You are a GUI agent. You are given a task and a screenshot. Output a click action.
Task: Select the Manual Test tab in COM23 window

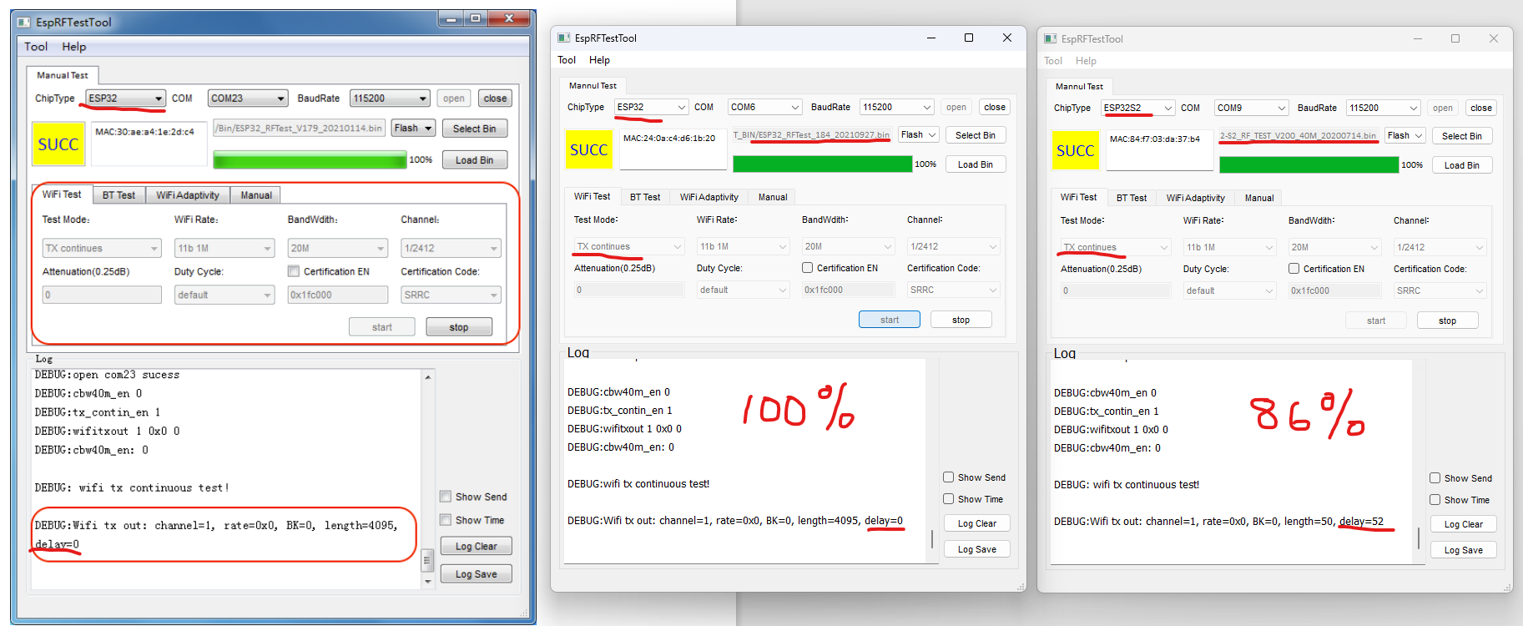click(x=63, y=75)
